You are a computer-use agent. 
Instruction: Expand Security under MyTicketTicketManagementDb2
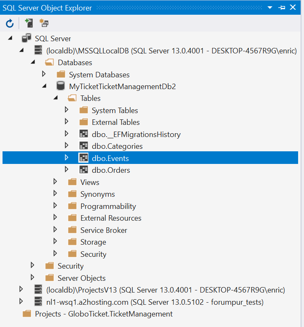click(55, 253)
